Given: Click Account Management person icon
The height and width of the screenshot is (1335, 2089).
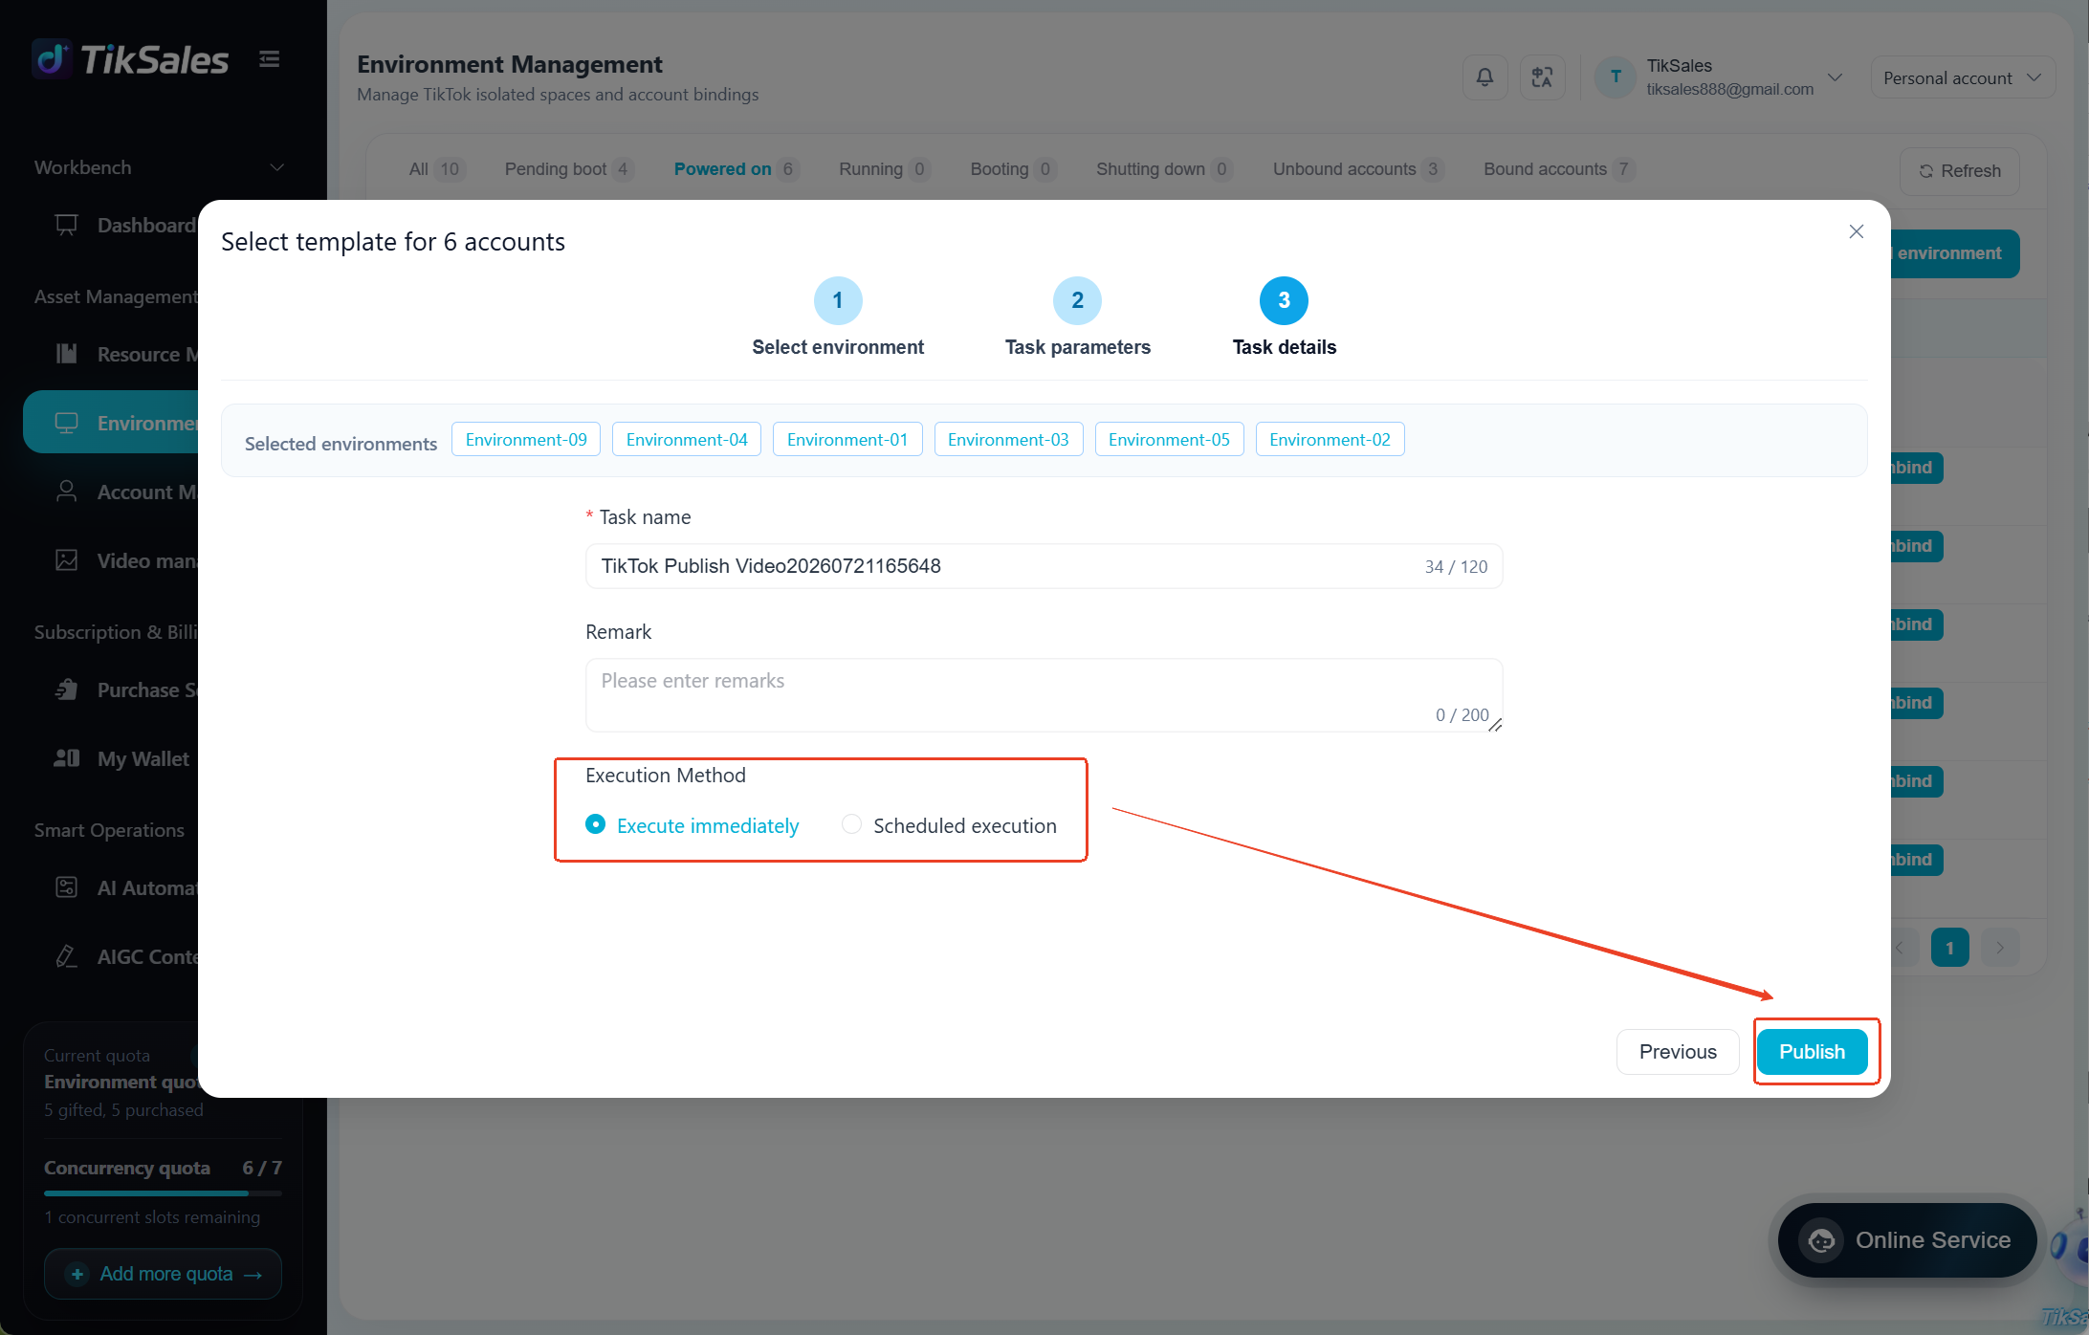Looking at the screenshot, I should (66, 492).
